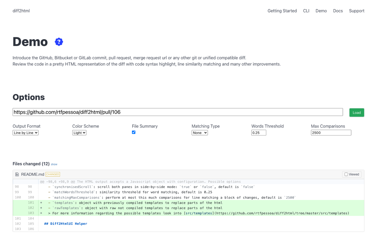The width and height of the screenshot is (377, 235).
Task: Click the diff2html site logo link
Action: click(x=21, y=11)
